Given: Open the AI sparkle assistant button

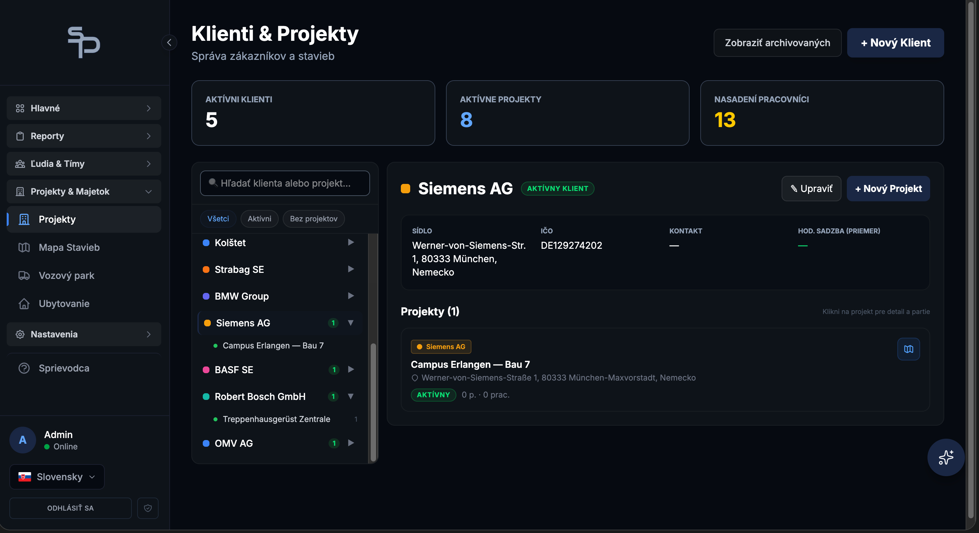Looking at the screenshot, I should [946, 457].
